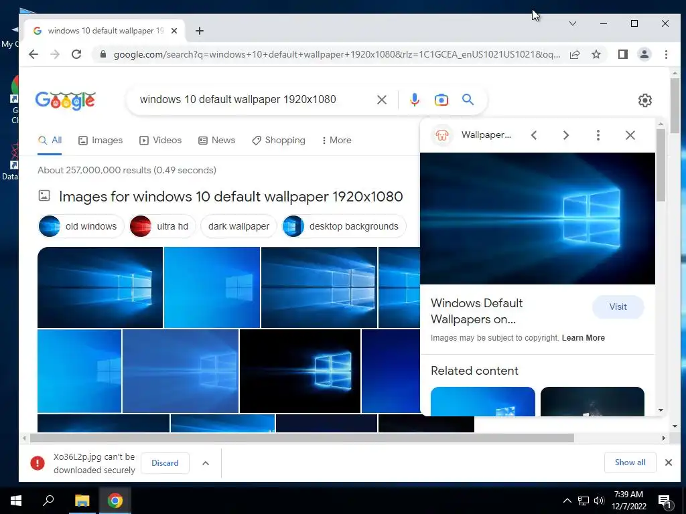Select the old windows chip
The width and height of the screenshot is (686, 514).
pyautogui.click(x=81, y=226)
